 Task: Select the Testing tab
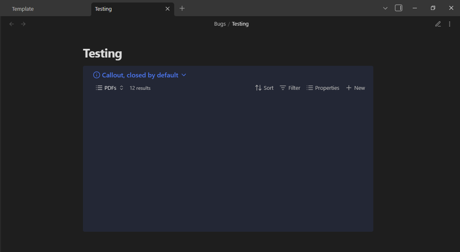(103, 9)
